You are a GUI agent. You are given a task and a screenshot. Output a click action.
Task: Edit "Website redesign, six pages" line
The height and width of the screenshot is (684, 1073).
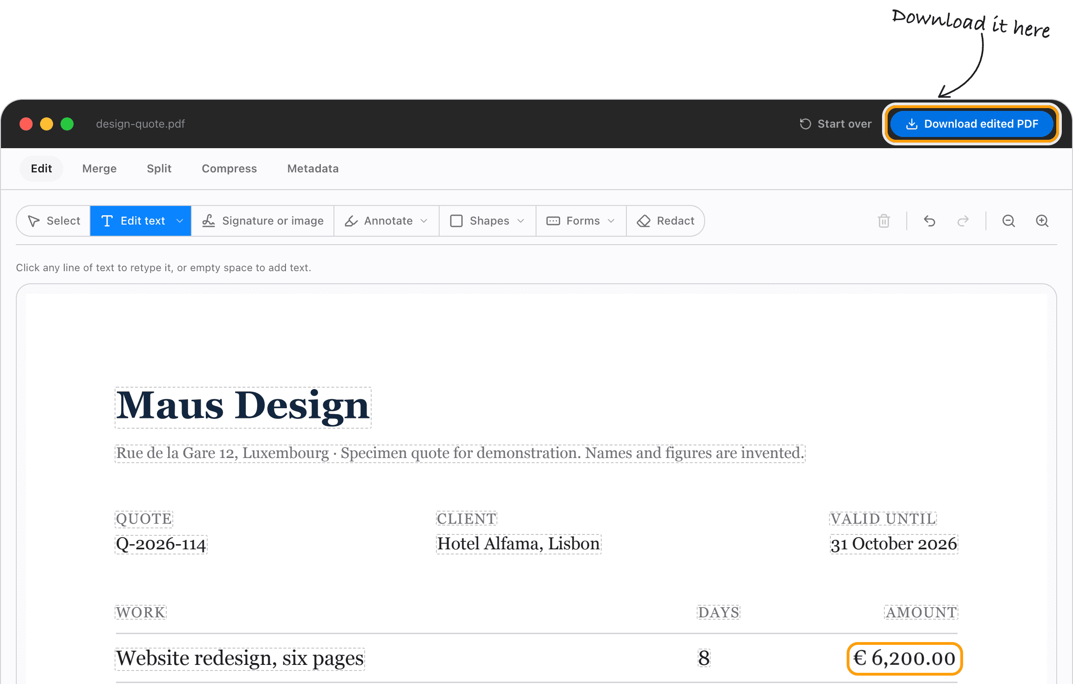(x=240, y=658)
